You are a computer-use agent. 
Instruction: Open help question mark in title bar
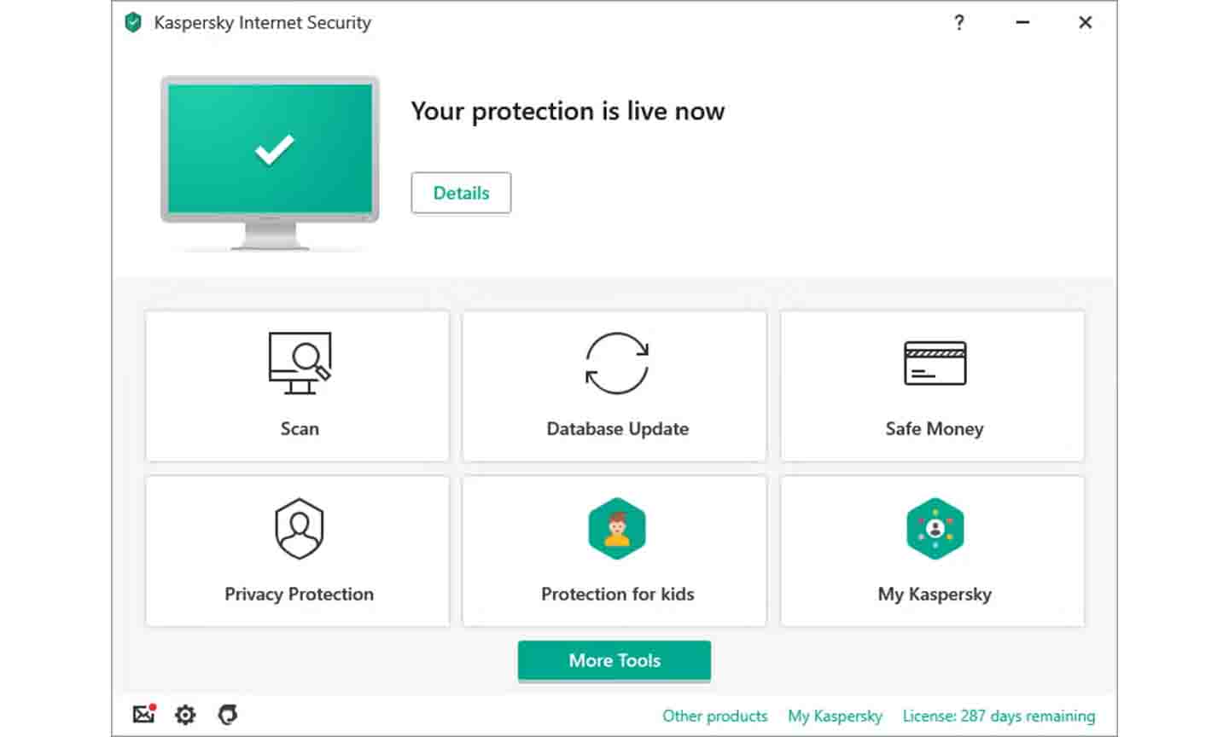coord(959,22)
